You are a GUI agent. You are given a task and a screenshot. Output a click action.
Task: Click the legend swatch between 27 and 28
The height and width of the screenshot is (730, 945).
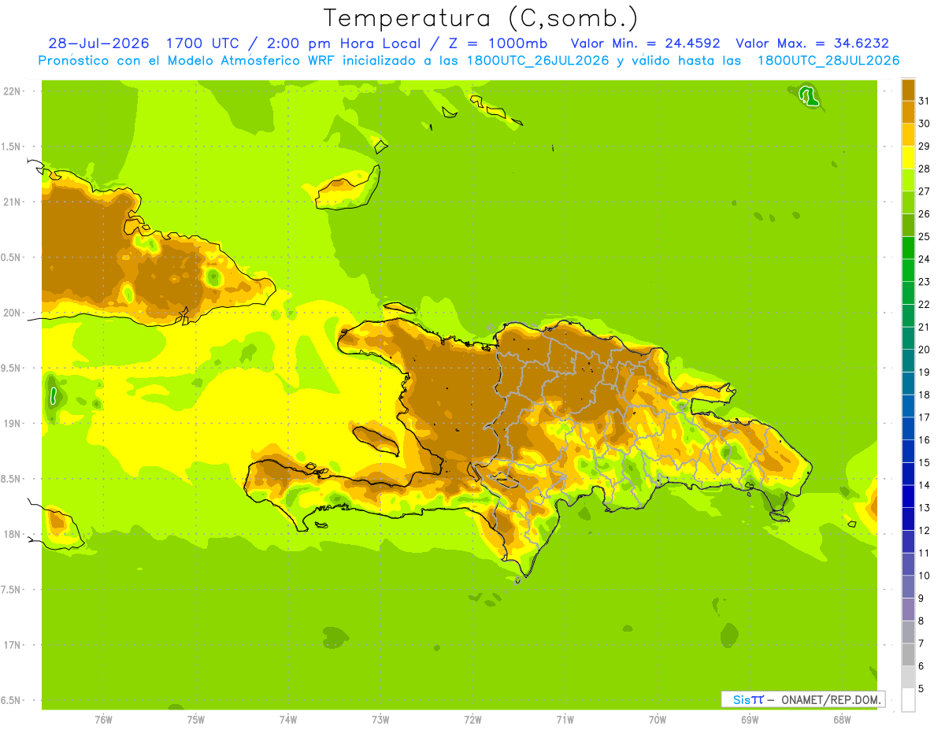point(908,180)
